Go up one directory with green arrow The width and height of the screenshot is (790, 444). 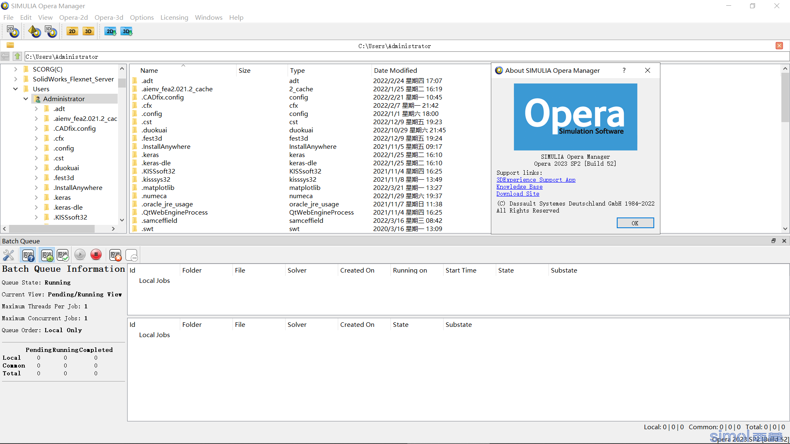tap(17, 56)
